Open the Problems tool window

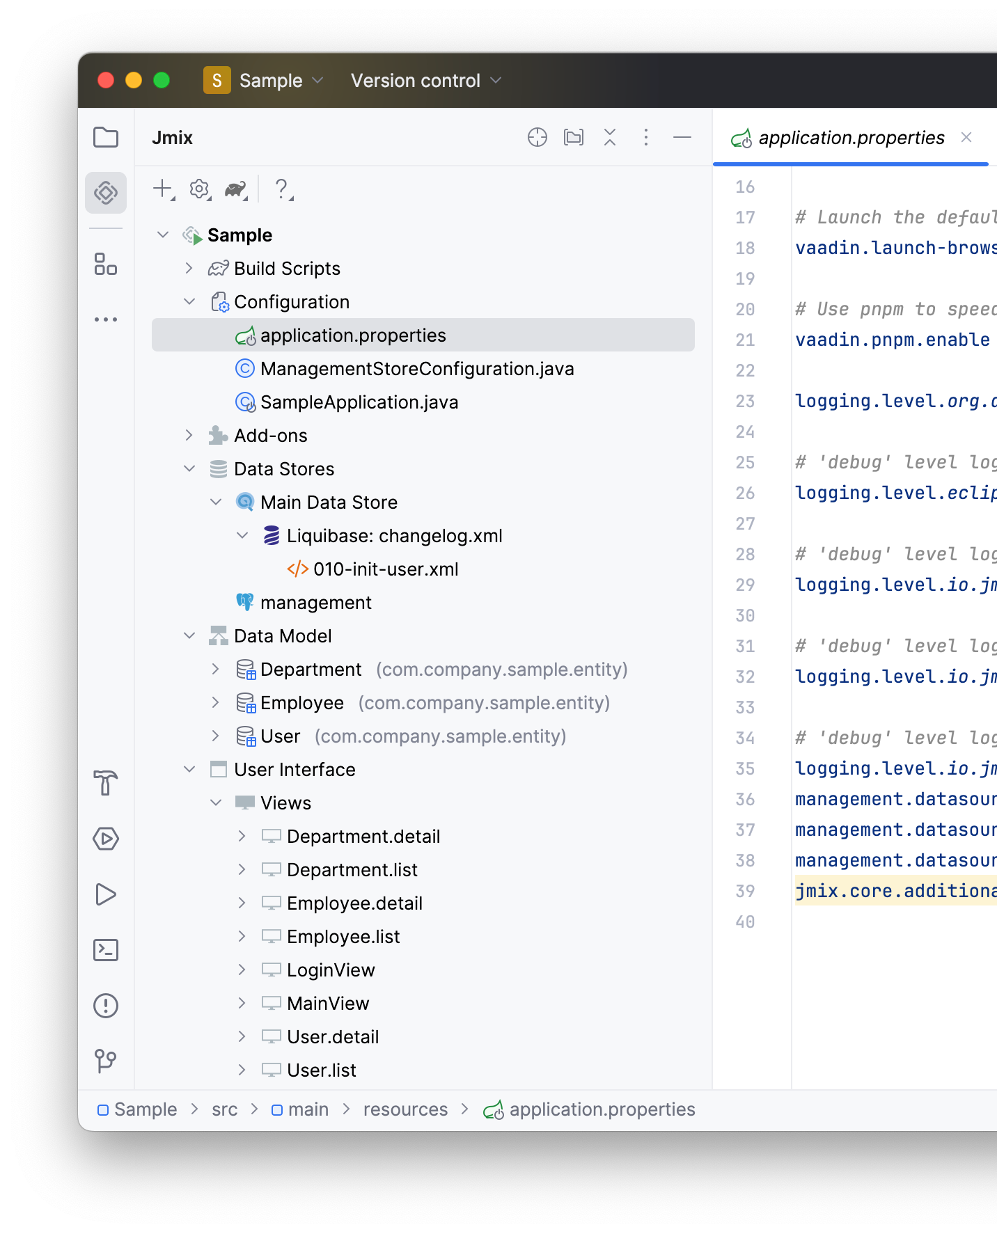tap(106, 1006)
